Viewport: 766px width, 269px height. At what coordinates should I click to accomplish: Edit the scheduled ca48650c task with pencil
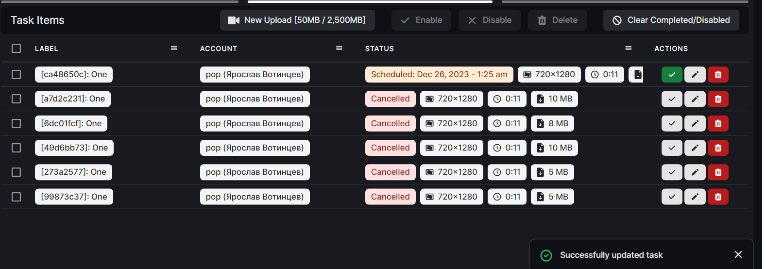pos(695,74)
